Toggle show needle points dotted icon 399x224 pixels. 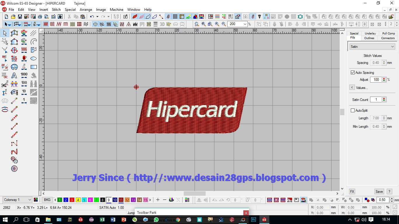point(155,17)
